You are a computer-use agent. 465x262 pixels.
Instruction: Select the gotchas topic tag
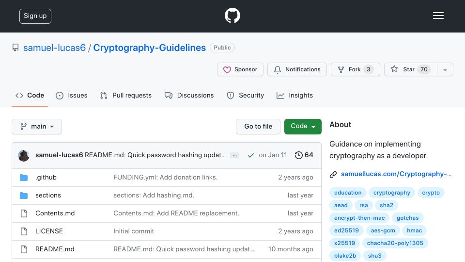click(x=408, y=218)
